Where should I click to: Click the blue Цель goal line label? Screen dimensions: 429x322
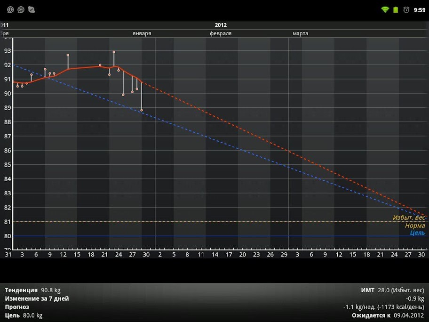pyautogui.click(x=417, y=233)
